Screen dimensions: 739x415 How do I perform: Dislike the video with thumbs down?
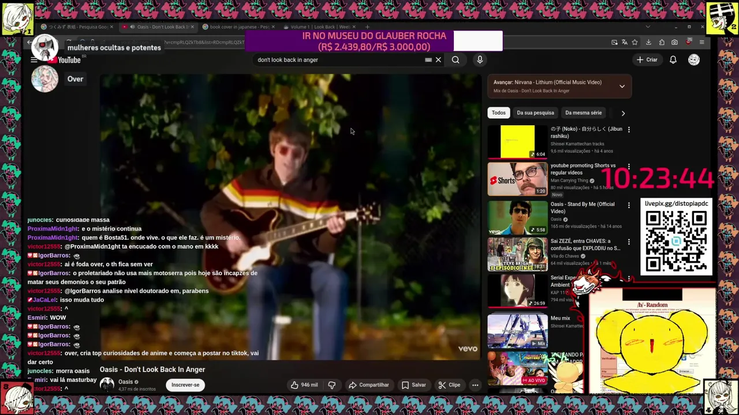click(x=332, y=384)
